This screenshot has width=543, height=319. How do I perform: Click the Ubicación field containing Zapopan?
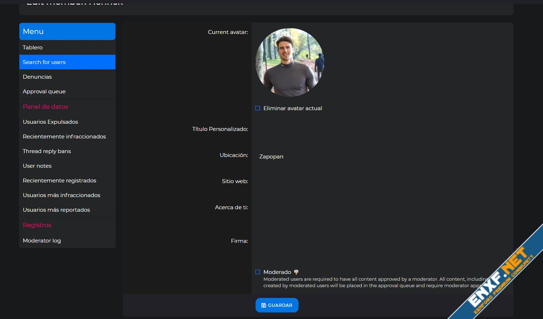point(382,156)
